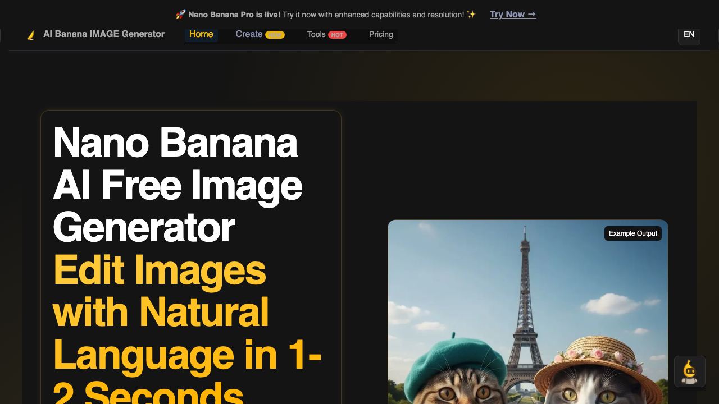The width and height of the screenshot is (719, 404).
Task: Open the Tools menu
Action: pos(326,34)
